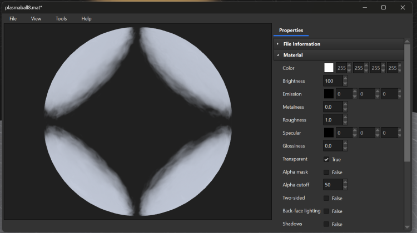The image size is (417, 233).
Task: Uncheck the Transparent checkbox
Action: pos(326,159)
